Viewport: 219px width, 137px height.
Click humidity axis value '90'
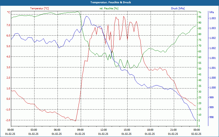(x=200, y=23)
